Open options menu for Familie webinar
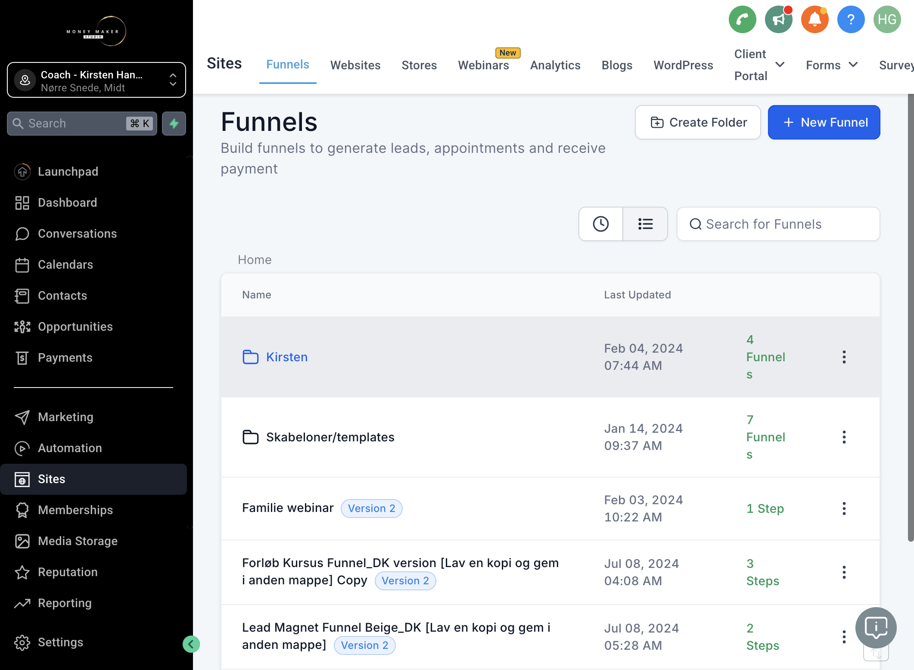The width and height of the screenshot is (914, 670). click(844, 509)
